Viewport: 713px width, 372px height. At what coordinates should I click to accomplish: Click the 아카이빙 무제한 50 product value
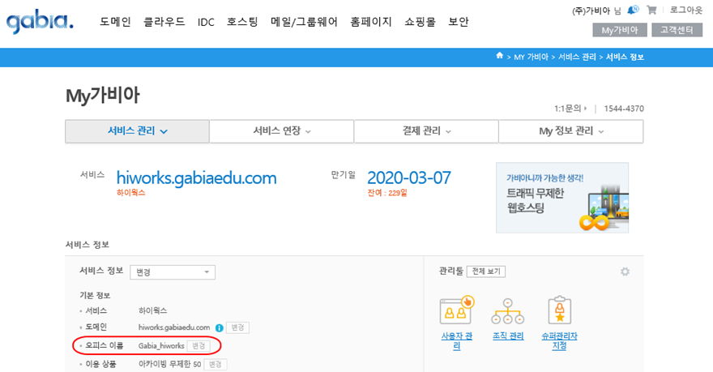coord(169,364)
